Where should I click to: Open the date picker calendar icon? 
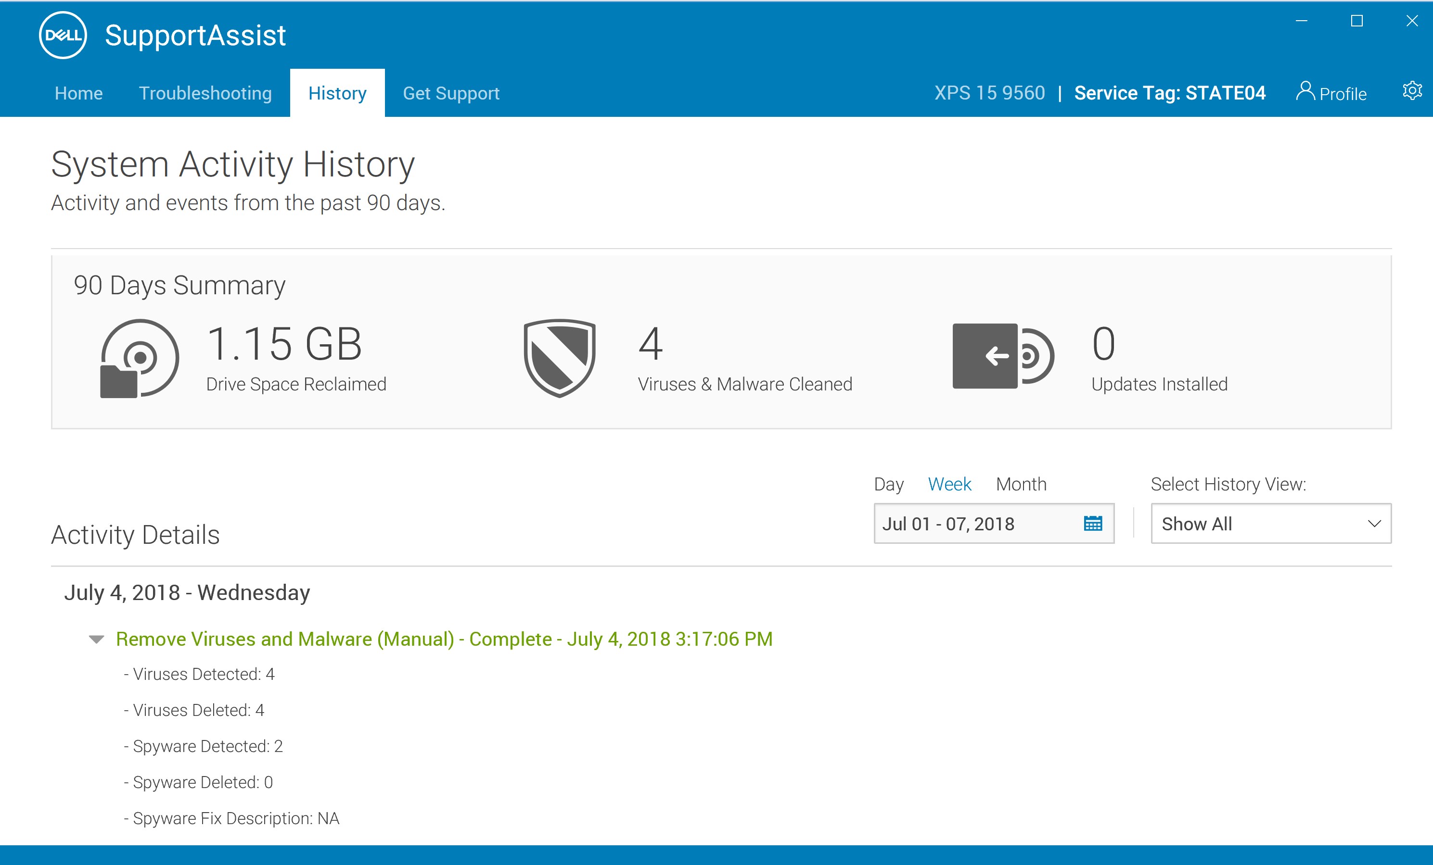tap(1094, 523)
